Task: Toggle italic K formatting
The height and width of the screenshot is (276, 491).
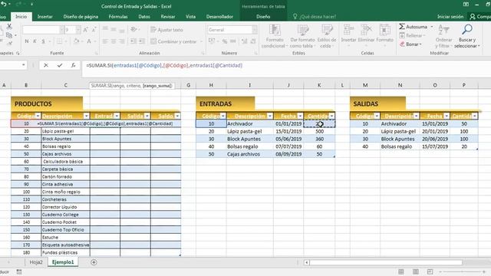Action: point(35,41)
